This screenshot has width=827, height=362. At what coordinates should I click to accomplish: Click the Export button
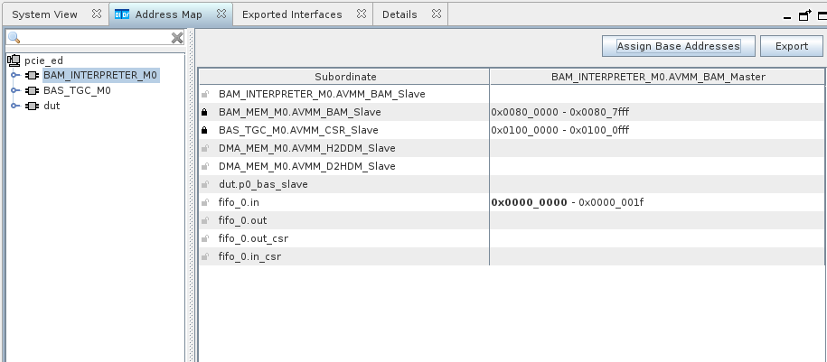pyautogui.click(x=791, y=46)
